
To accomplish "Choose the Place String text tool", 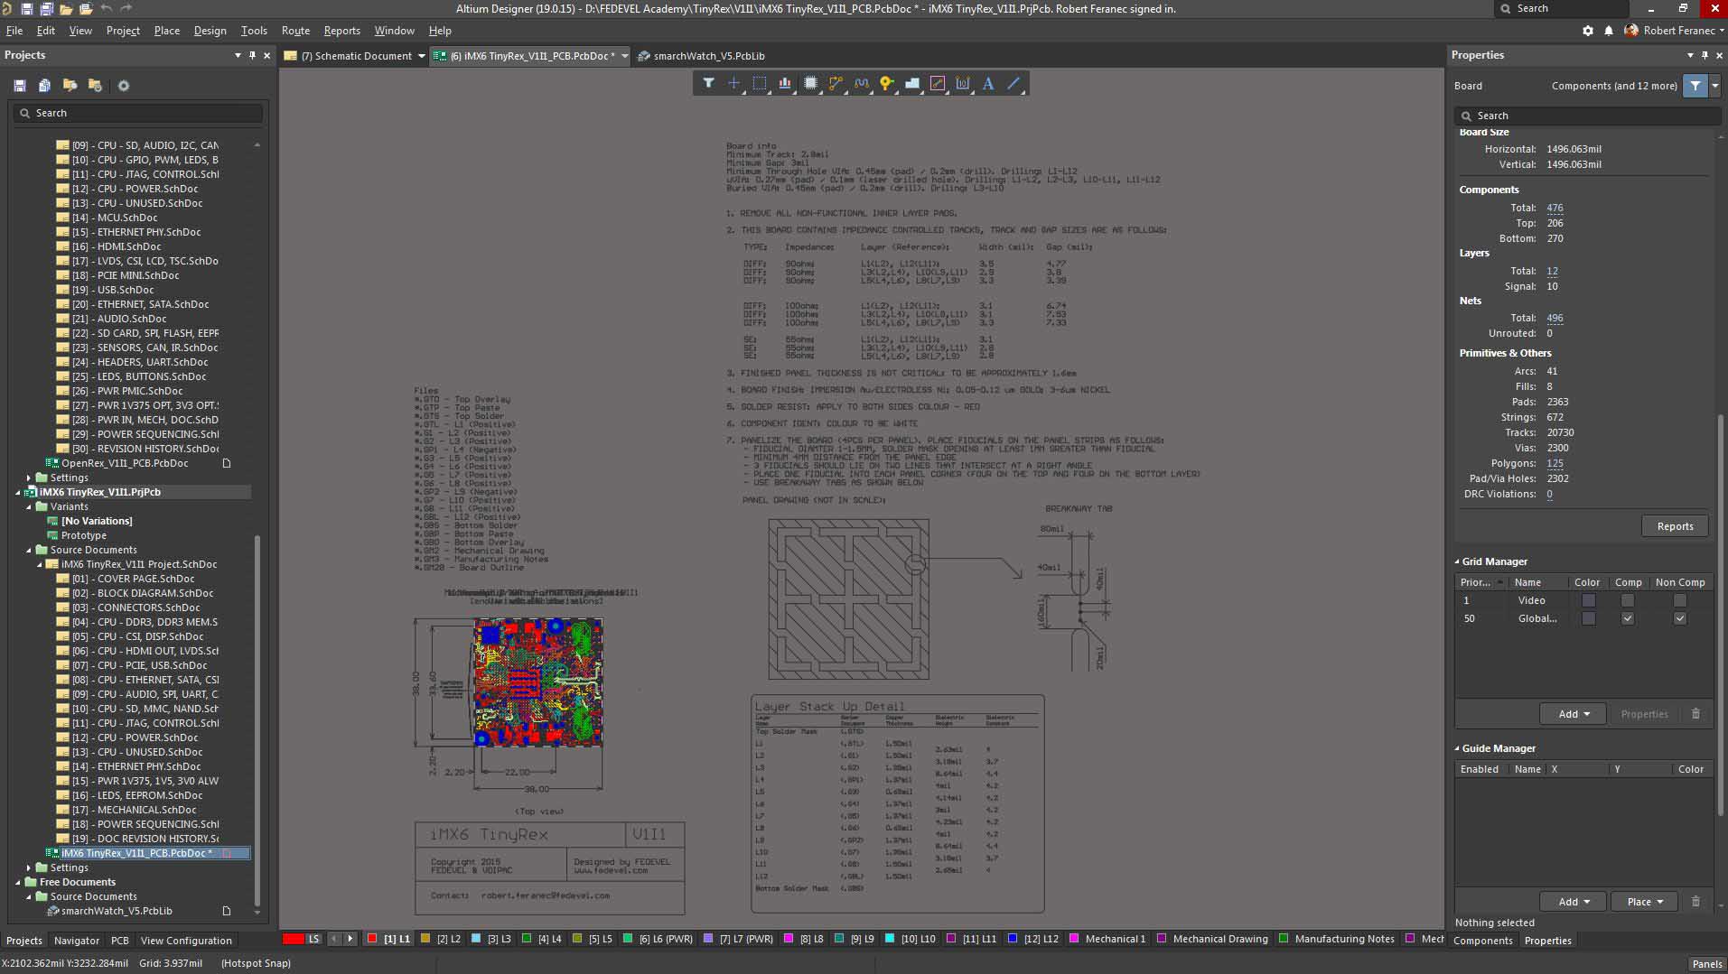I will pyautogui.click(x=988, y=84).
